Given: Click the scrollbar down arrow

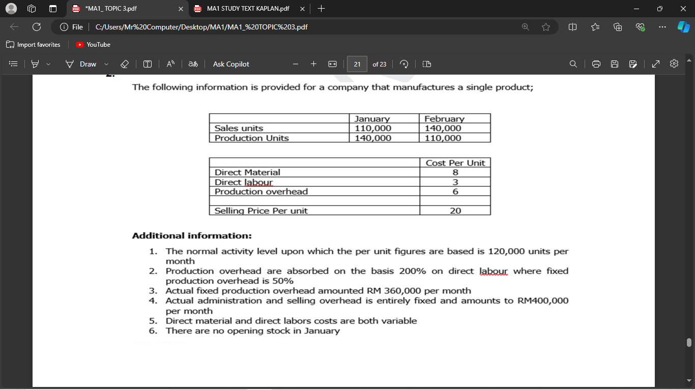Looking at the screenshot, I should pos(689,380).
